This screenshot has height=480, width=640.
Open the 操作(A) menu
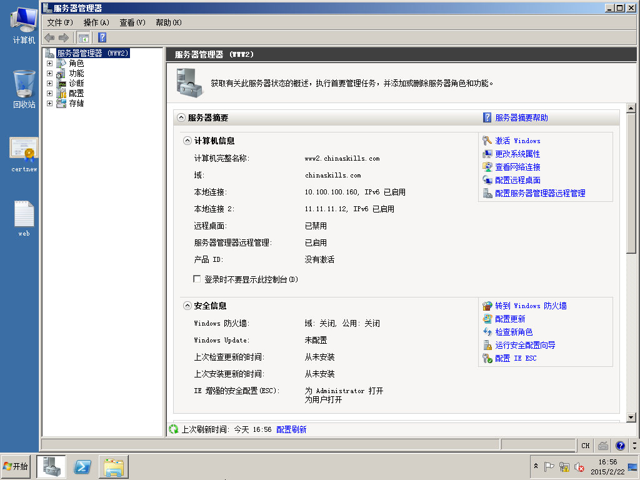96,22
